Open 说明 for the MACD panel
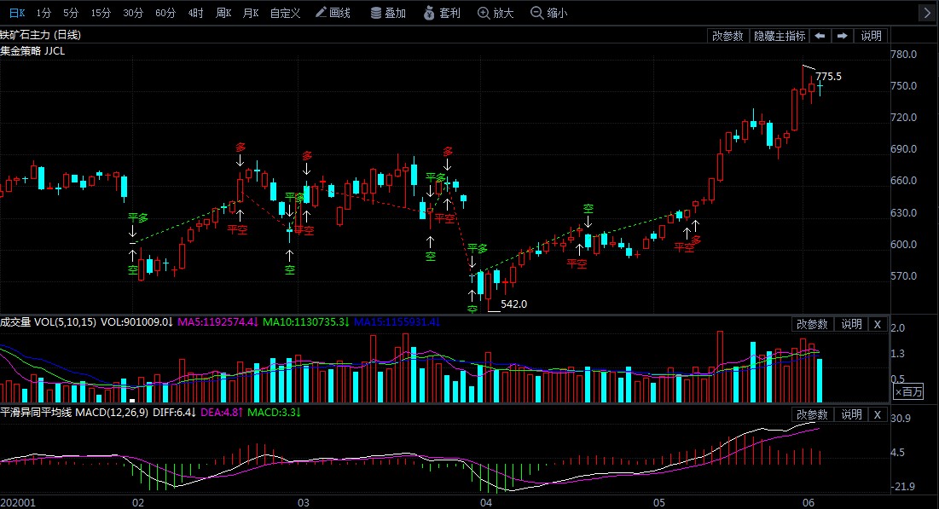This screenshot has height=509, width=939. [851, 414]
